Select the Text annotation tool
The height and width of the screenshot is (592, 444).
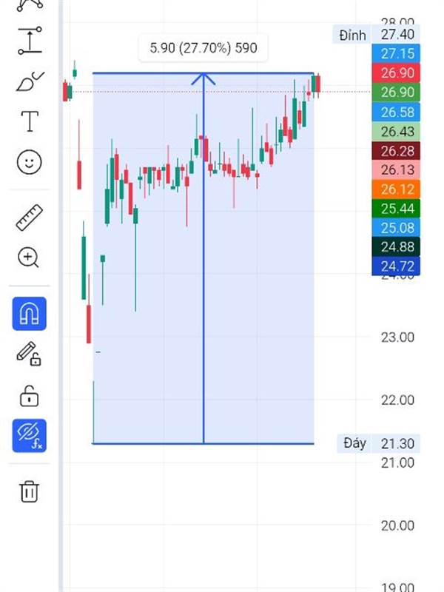click(x=30, y=121)
